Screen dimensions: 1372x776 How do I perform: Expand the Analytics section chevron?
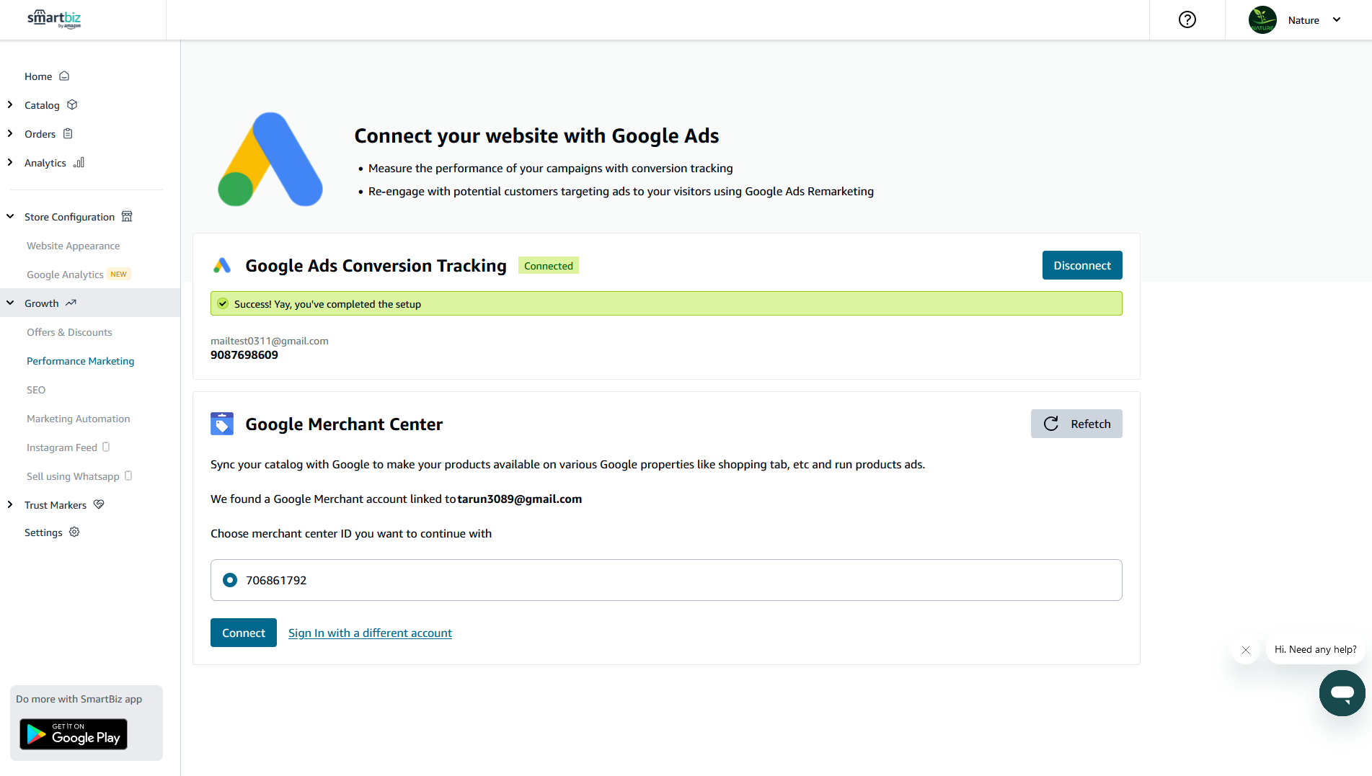(x=10, y=162)
